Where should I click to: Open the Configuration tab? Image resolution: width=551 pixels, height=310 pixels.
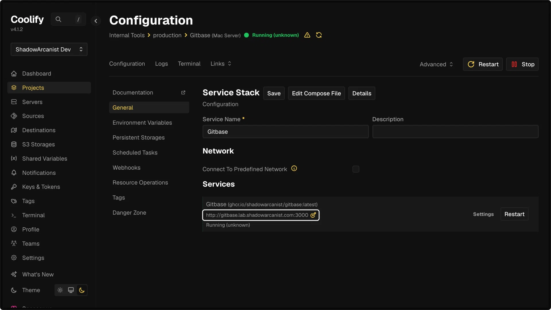127,64
